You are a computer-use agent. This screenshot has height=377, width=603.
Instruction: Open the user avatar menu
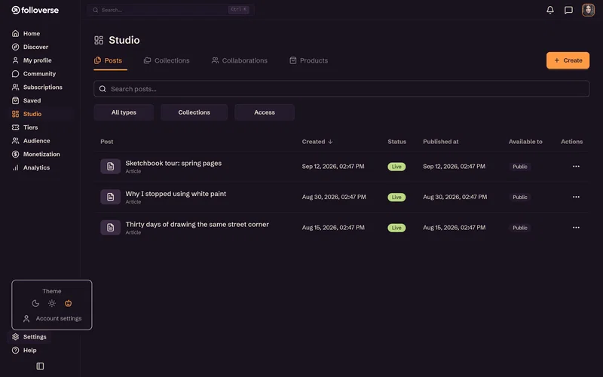click(x=588, y=10)
